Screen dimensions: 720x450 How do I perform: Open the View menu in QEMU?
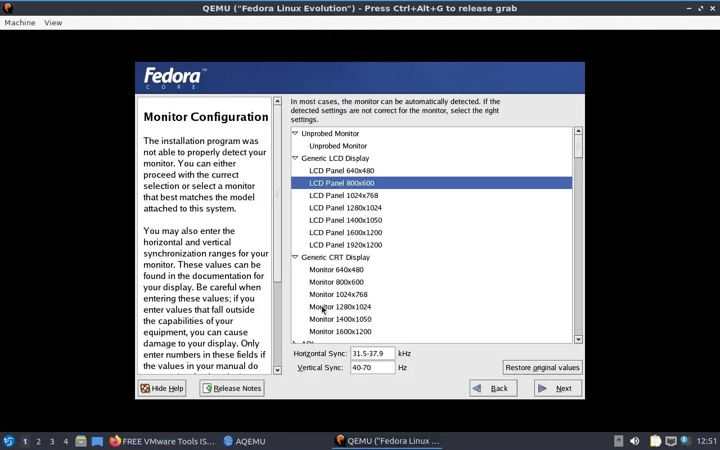click(x=53, y=22)
